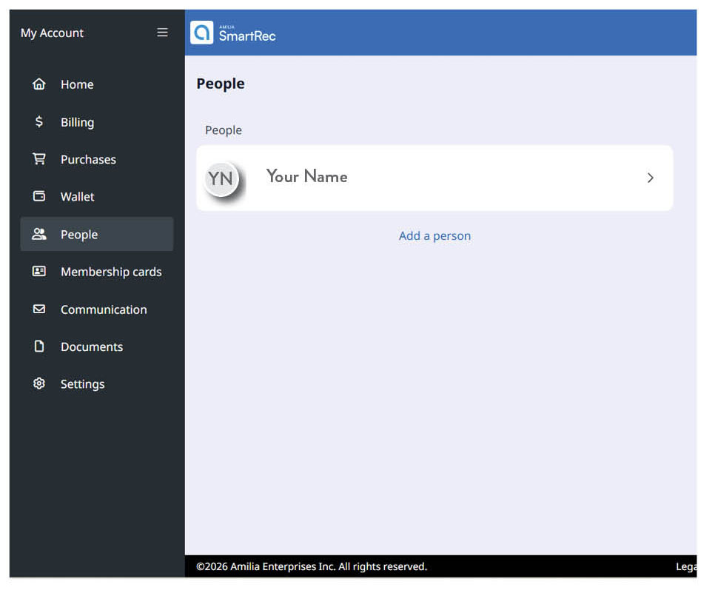Viewport: 715px width, 593px height.
Task: Click the My Account sidebar title
Action: [52, 33]
